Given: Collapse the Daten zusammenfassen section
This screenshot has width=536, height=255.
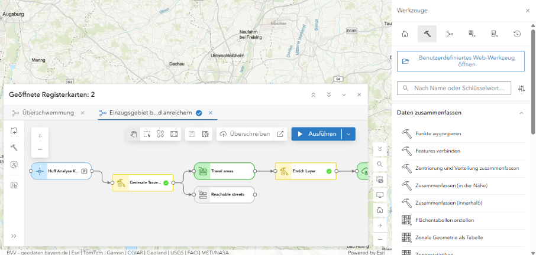Looking at the screenshot, I should click(x=521, y=113).
